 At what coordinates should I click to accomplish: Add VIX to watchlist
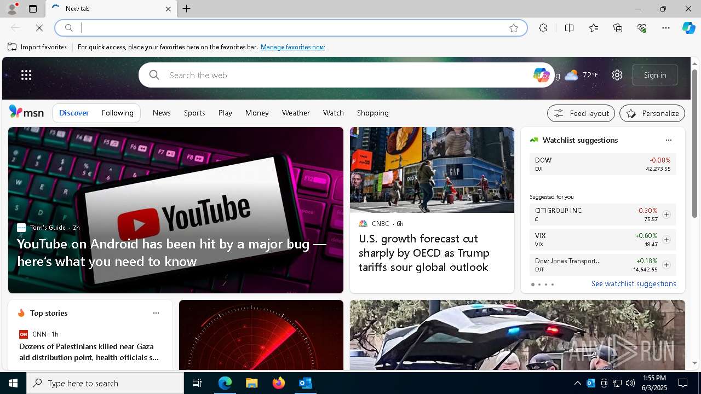point(666,240)
